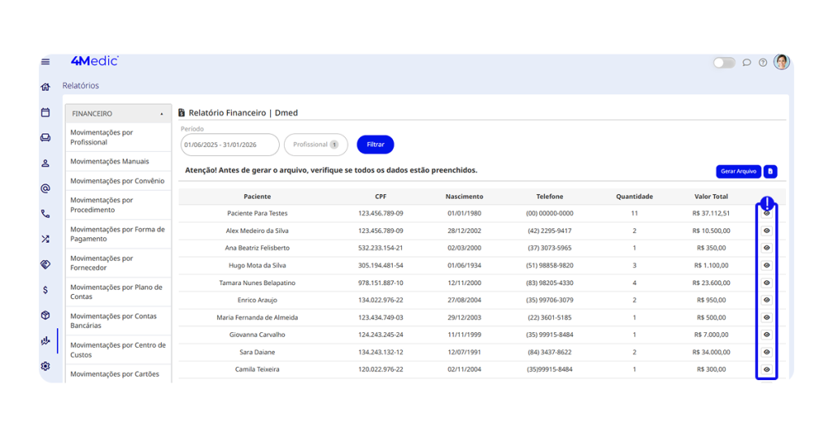The image size is (833, 437).
Task: Click the blue document export icon
Action: click(770, 171)
